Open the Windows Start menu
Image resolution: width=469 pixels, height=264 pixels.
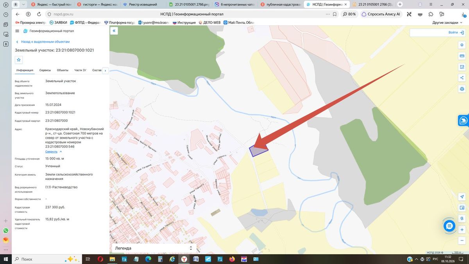pyautogui.click(x=5, y=259)
